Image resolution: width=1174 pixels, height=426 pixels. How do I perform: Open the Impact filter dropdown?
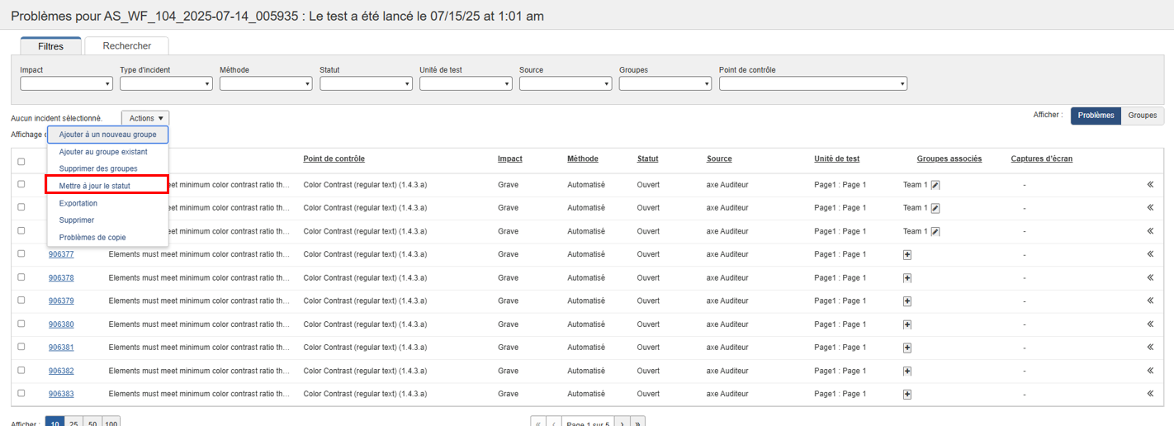pyautogui.click(x=66, y=83)
